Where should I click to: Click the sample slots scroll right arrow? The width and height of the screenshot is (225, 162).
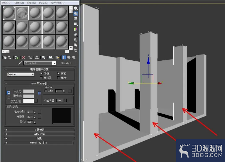click(x=67, y=51)
